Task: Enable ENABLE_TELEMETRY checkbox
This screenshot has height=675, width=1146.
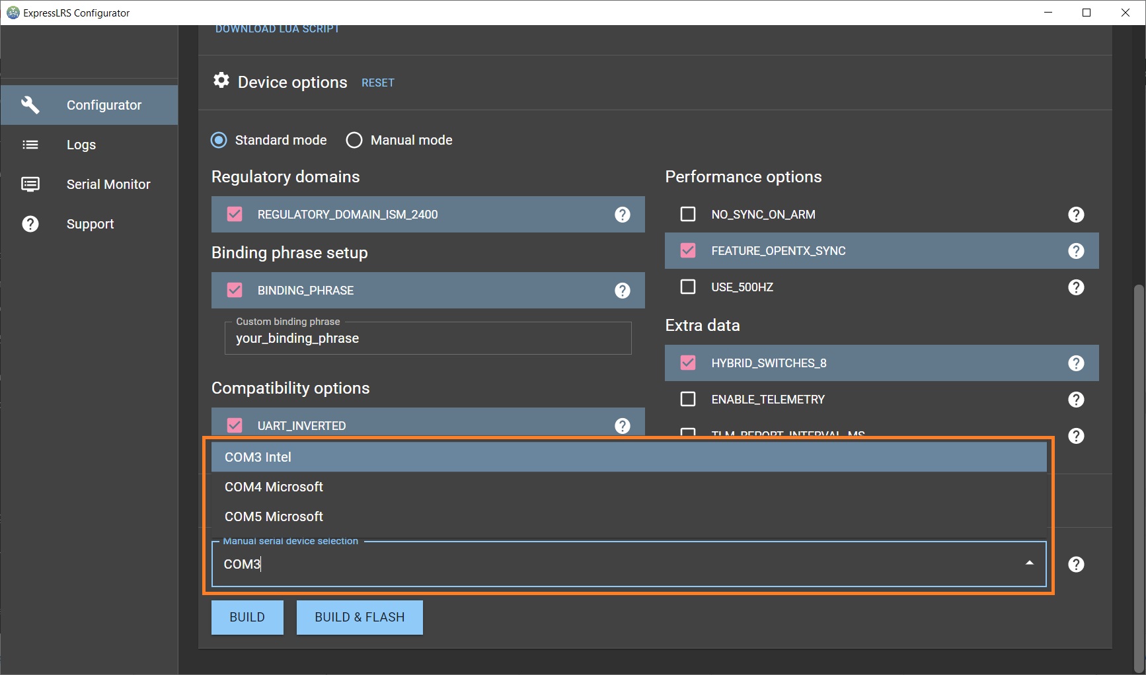Action: pyautogui.click(x=688, y=399)
